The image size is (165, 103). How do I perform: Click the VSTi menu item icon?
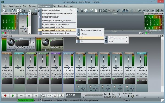click(78, 38)
